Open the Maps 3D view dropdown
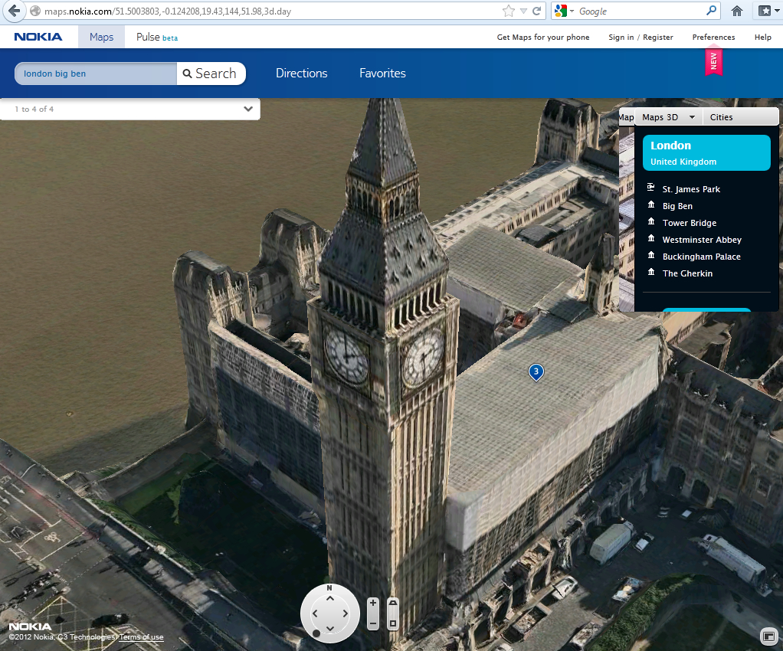The image size is (783, 651). pos(668,117)
